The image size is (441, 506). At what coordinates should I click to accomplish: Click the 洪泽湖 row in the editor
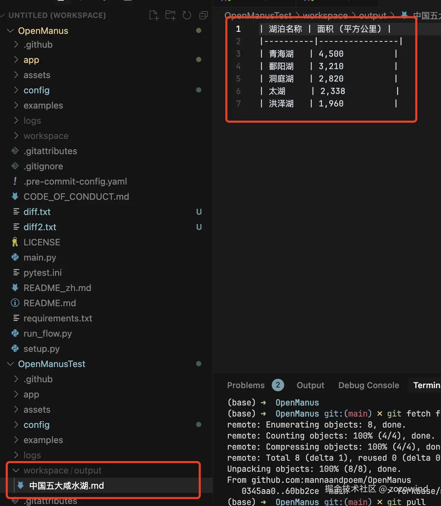[x=328, y=103]
